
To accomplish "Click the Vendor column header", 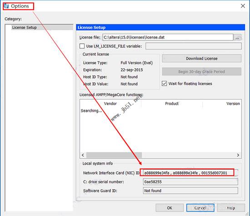I will coord(110,104).
